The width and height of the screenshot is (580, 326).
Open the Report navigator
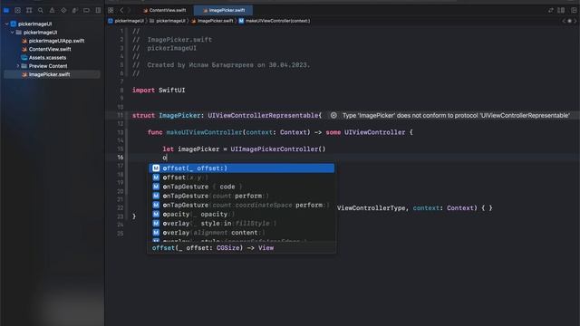pyautogui.click(x=98, y=10)
